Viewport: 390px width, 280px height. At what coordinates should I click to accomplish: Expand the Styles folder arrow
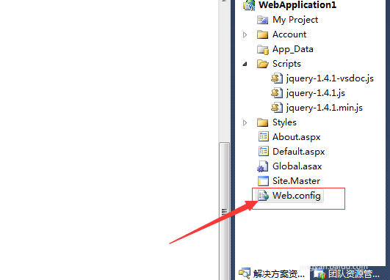pyautogui.click(x=245, y=122)
